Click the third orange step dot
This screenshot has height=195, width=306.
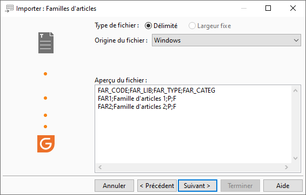pyautogui.click(x=45, y=115)
